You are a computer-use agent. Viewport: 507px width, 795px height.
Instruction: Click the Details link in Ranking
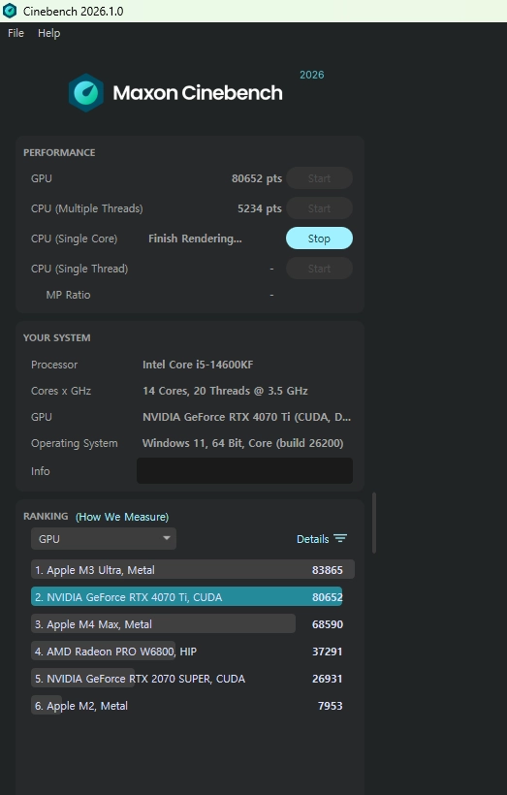313,539
